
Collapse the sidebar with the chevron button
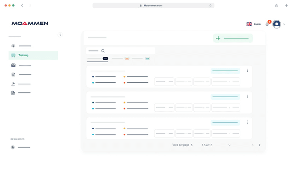pyautogui.click(x=60, y=35)
